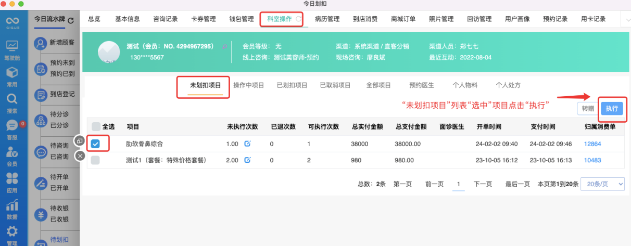The image size is (631, 246).
Task: Switch to the 科室操作 tab
Action: (280, 19)
